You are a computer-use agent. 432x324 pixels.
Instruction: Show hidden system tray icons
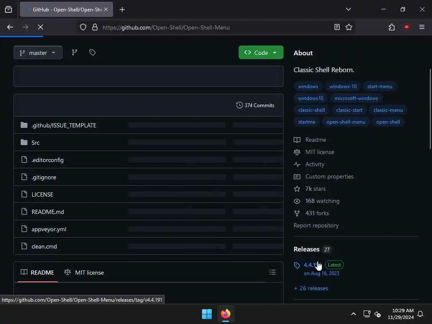tap(354, 314)
